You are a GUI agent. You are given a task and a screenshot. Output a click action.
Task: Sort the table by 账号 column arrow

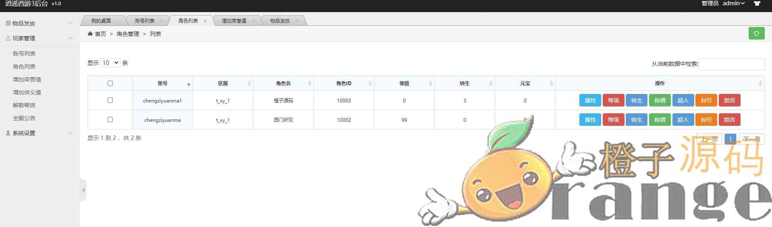[188, 84]
